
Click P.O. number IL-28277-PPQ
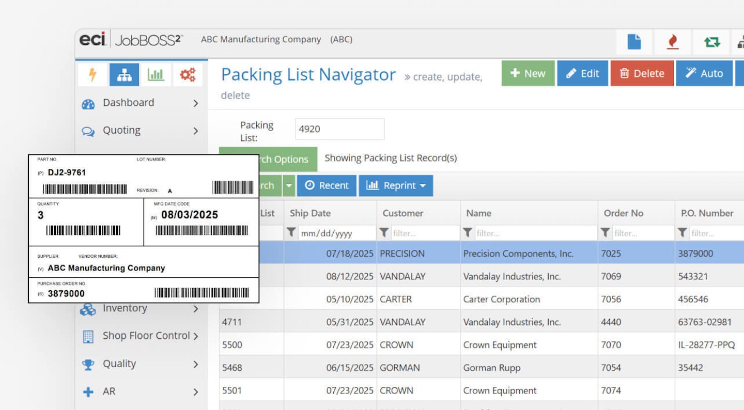[706, 345]
